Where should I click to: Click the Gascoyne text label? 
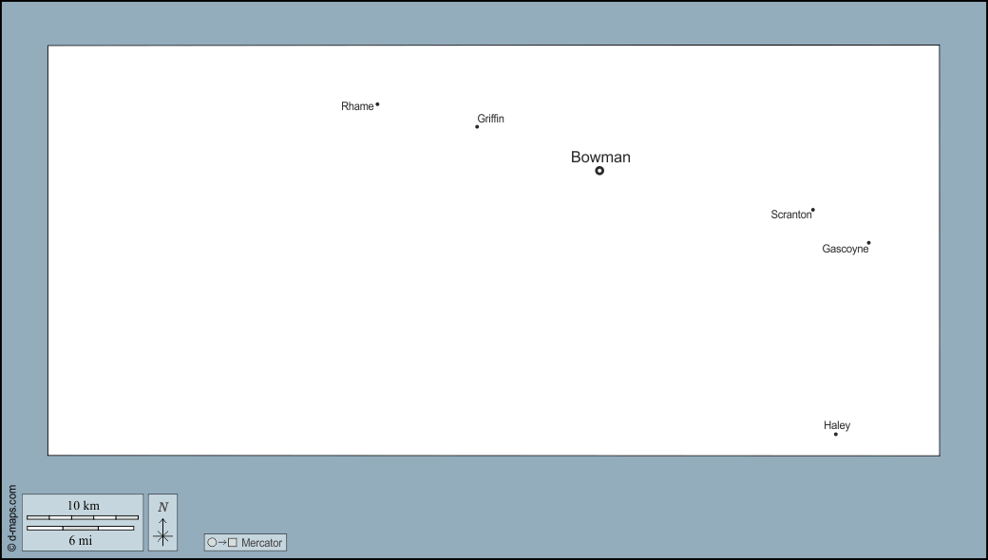pos(845,249)
